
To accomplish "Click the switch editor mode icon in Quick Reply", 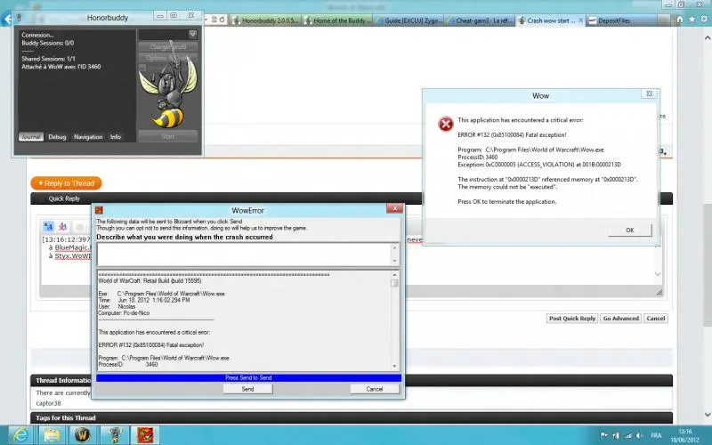I will tap(48, 226).
